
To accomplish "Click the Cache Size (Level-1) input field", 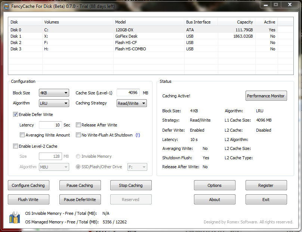I will pos(128,93).
